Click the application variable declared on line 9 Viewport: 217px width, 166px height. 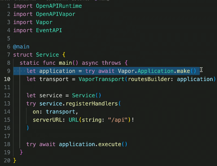coord(57,71)
